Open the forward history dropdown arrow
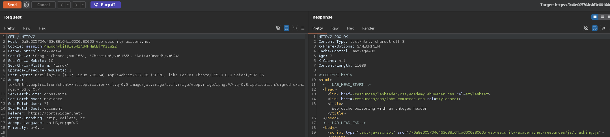This screenshot has height=137, width=610. point(83,5)
